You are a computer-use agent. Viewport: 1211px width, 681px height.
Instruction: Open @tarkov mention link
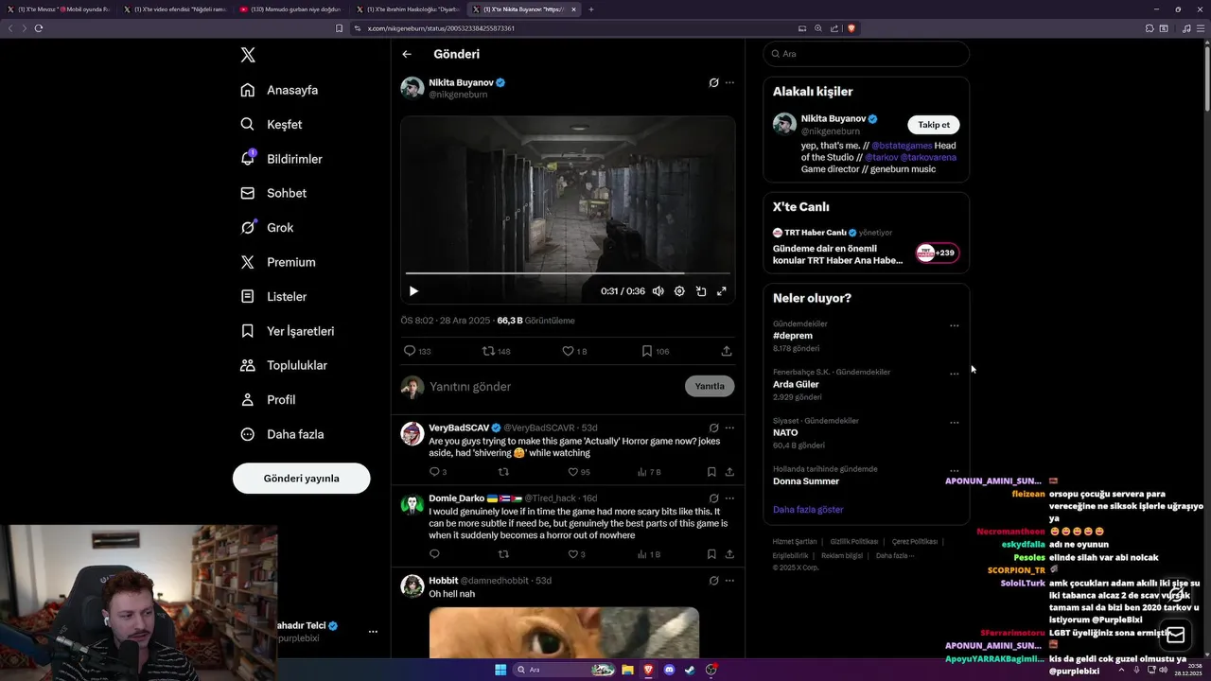881,157
